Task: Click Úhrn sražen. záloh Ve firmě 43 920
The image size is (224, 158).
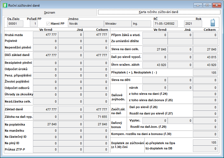Action: point(155,65)
